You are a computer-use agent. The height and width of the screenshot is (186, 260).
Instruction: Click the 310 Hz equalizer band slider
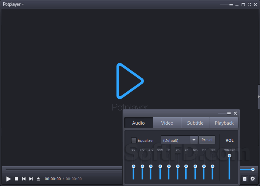pyautogui.click(x=151, y=166)
